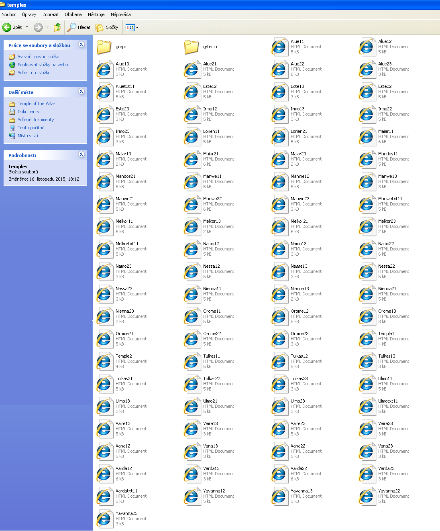Image resolution: width=440 pixels, height=531 pixels.
Task: Click the Varda12 file name
Action: click(124, 468)
